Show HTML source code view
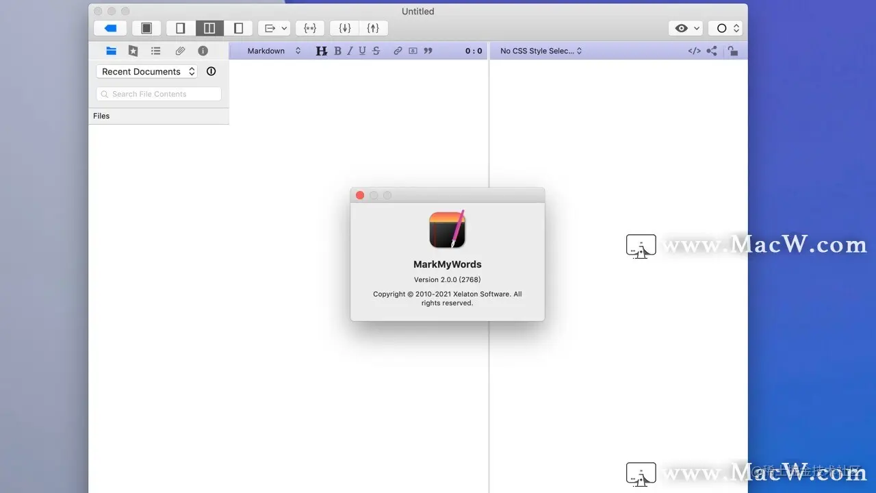The image size is (876, 493). click(694, 51)
